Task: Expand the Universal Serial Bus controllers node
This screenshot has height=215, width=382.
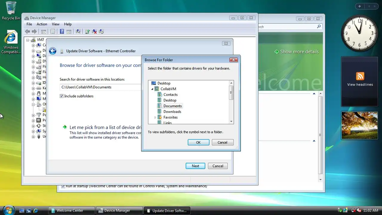Action: (33, 136)
